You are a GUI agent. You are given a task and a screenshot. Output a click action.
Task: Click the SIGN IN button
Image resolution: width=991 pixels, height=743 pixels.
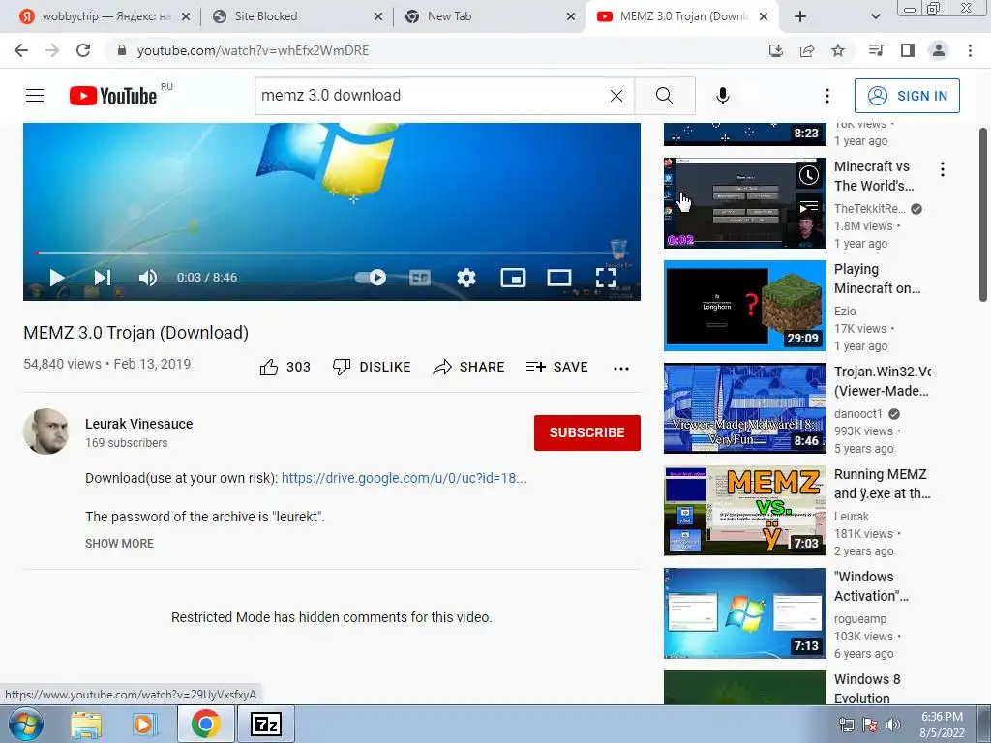tap(907, 96)
